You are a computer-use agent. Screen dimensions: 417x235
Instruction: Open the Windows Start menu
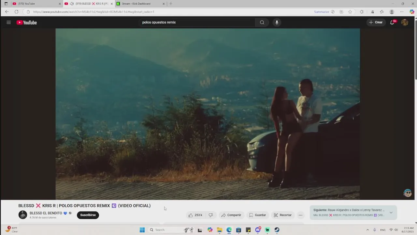(142, 230)
